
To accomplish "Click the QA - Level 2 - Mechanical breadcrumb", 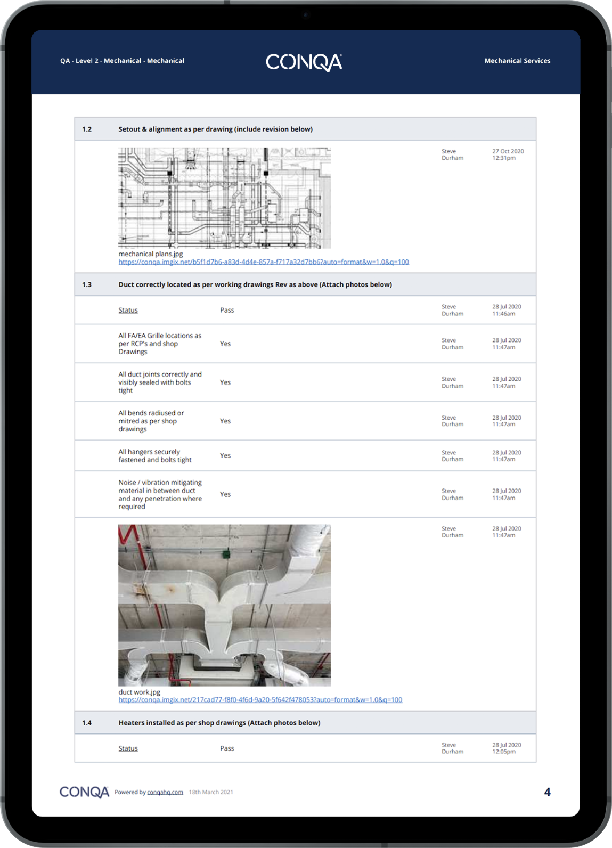I will point(122,61).
